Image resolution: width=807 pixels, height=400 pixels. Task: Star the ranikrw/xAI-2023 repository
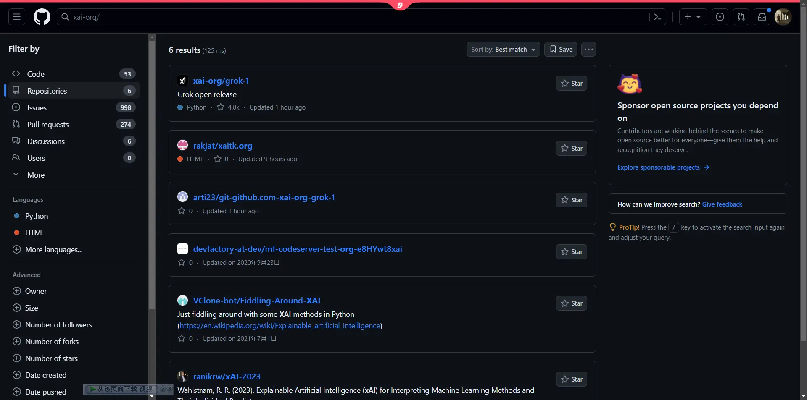[572, 379]
